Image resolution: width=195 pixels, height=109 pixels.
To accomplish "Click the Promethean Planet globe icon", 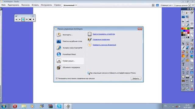I will click(58, 54).
